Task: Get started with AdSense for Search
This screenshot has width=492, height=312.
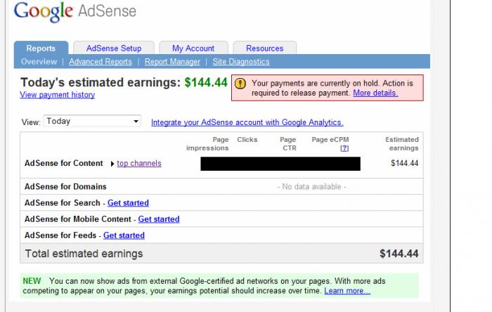Action: 128,203
